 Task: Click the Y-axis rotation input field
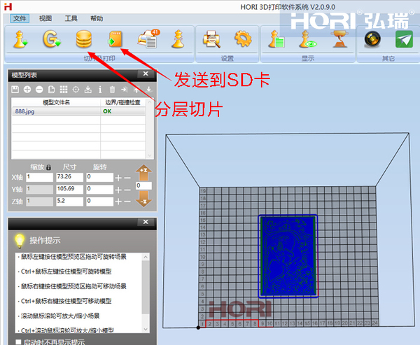coord(99,189)
